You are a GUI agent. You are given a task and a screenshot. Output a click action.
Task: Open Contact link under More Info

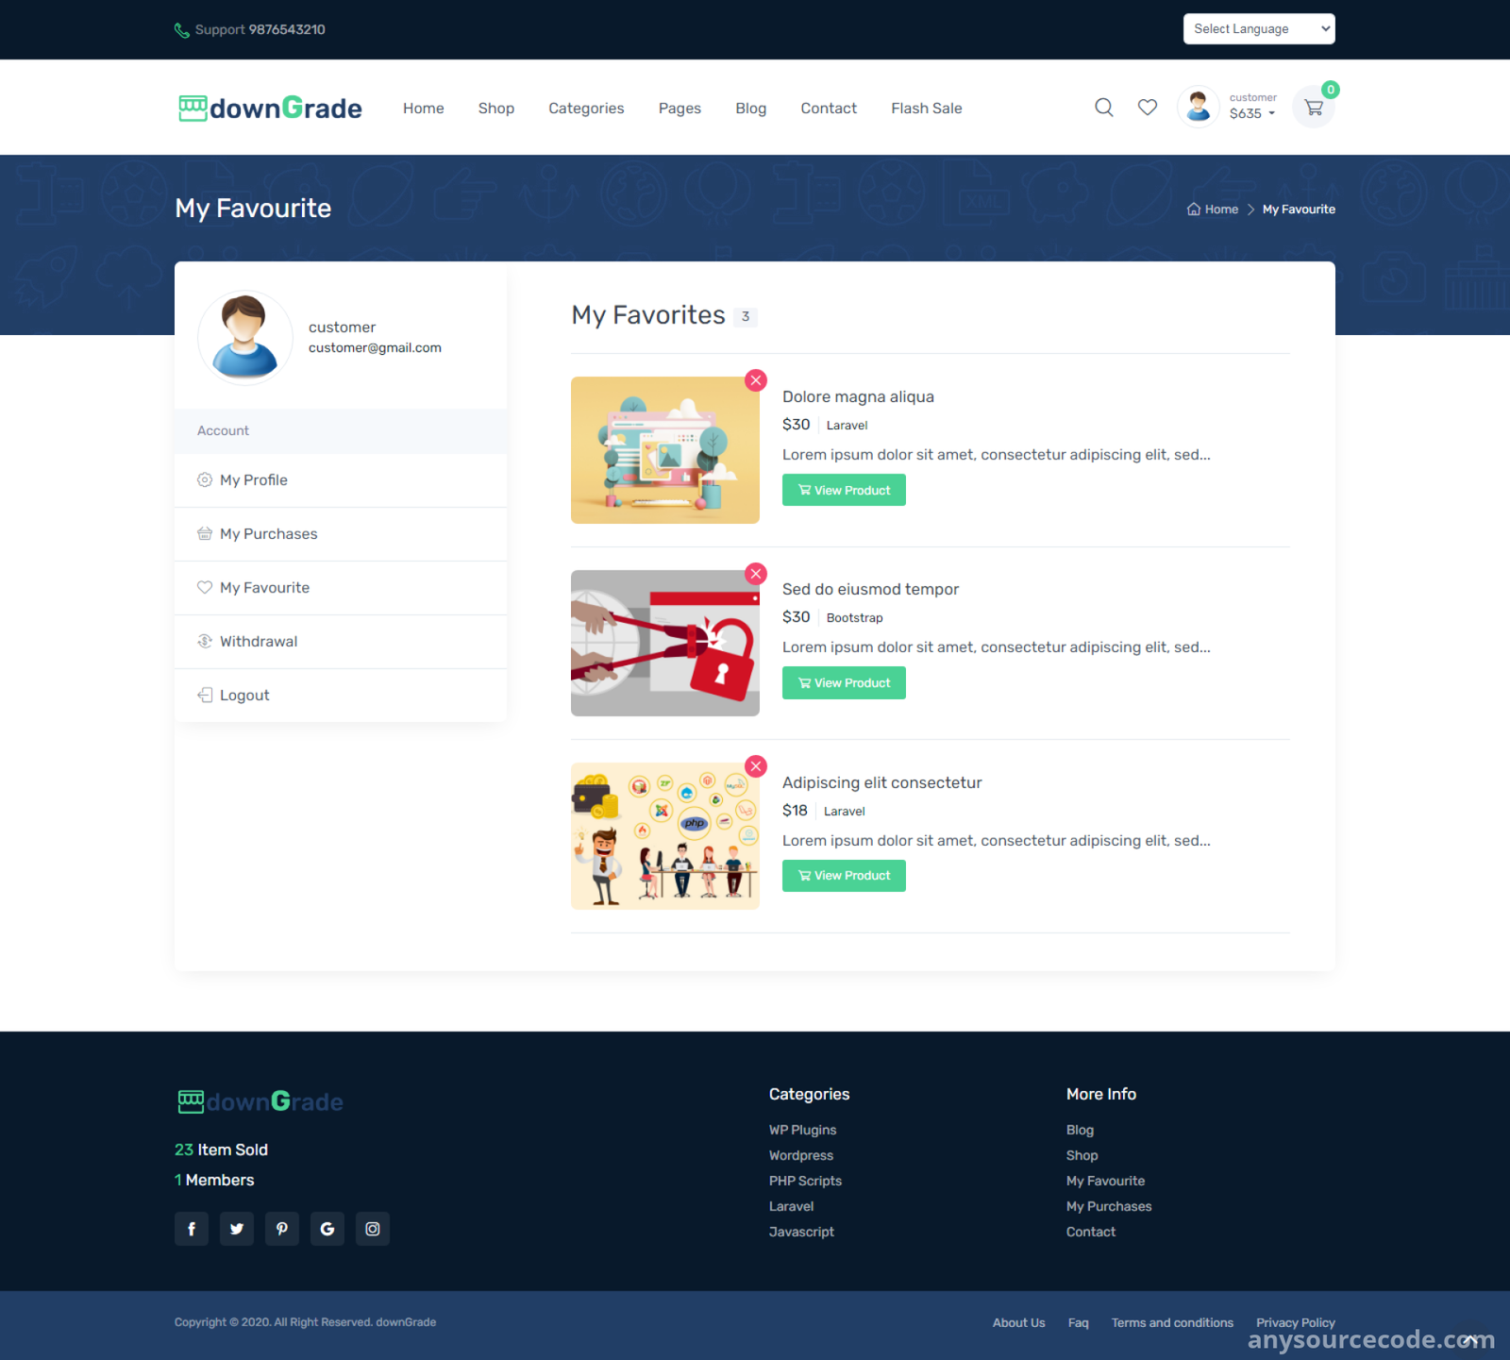[1091, 1232]
